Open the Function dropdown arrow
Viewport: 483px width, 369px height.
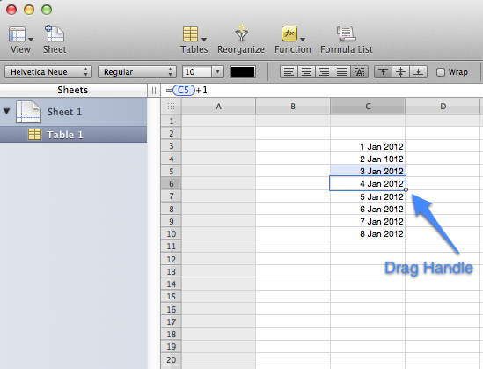pyautogui.click(x=303, y=40)
